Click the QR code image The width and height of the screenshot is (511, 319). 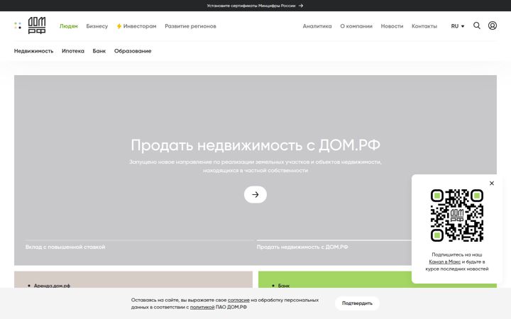(457, 216)
